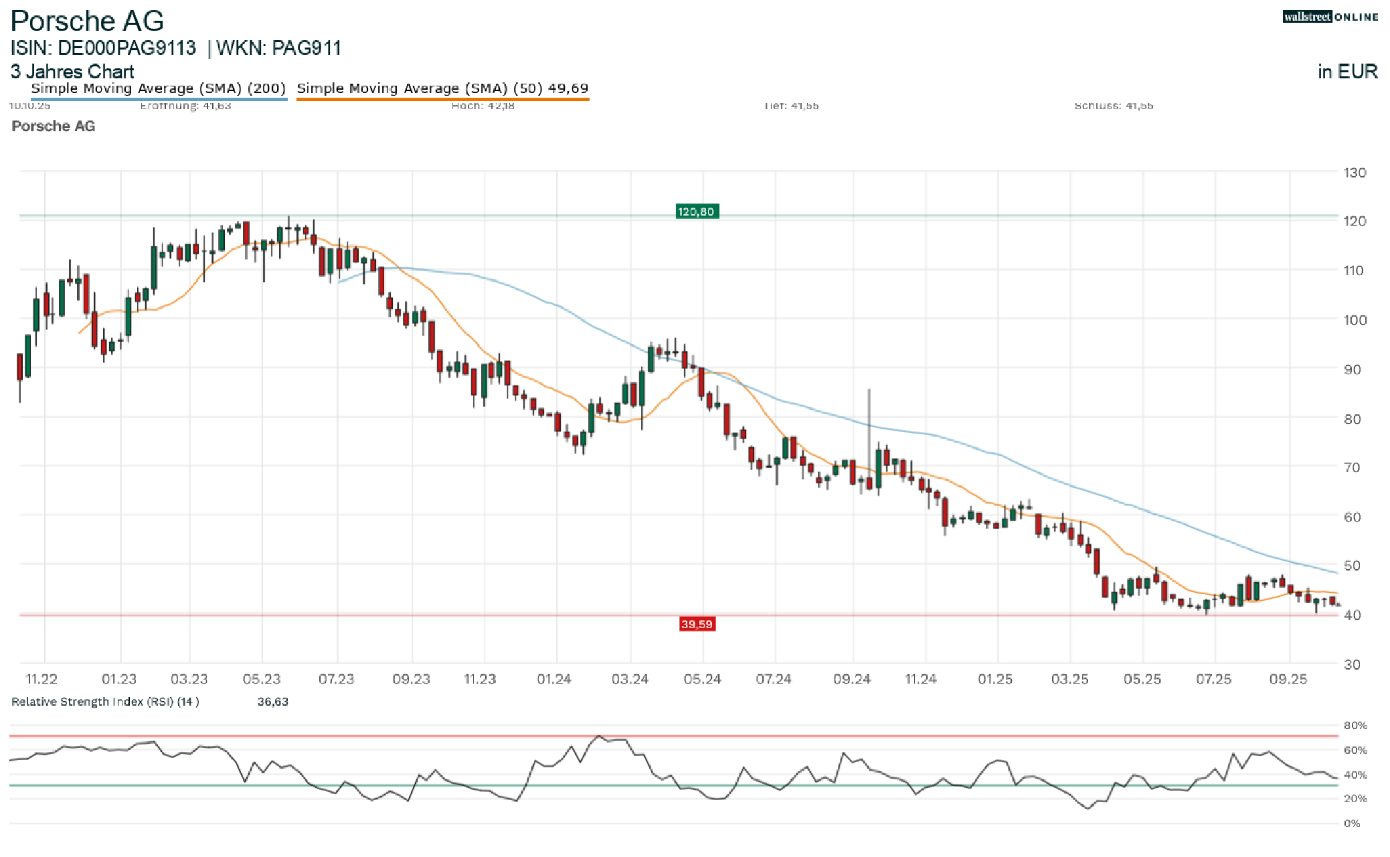Click the red 39,59 support price label
The height and width of the screenshot is (857, 1390).
697,624
